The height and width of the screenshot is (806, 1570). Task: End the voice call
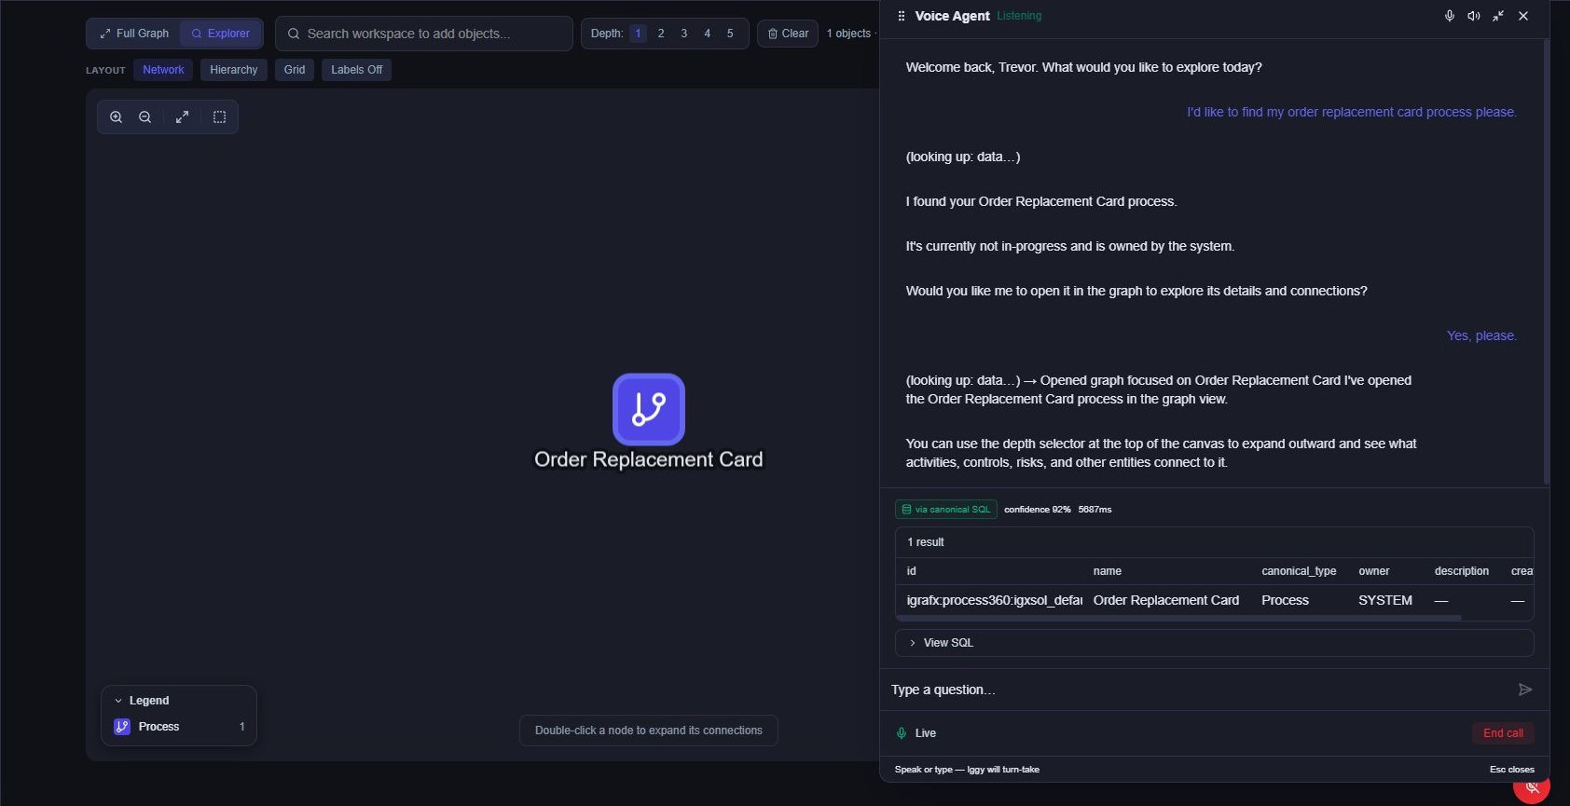coord(1503,733)
